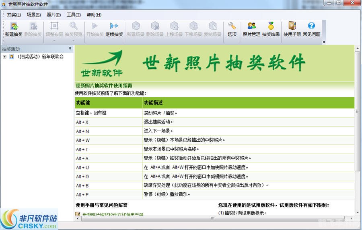Expand the 新年联欢会 tree node
Viewport: 362px width, 230px height.
click(4, 57)
